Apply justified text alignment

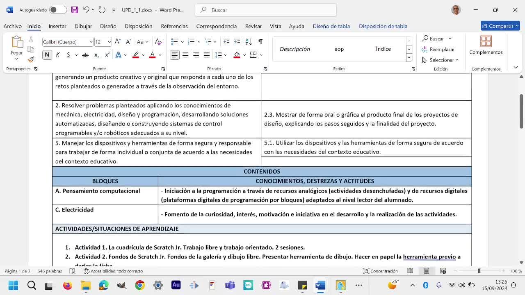[x=207, y=55]
